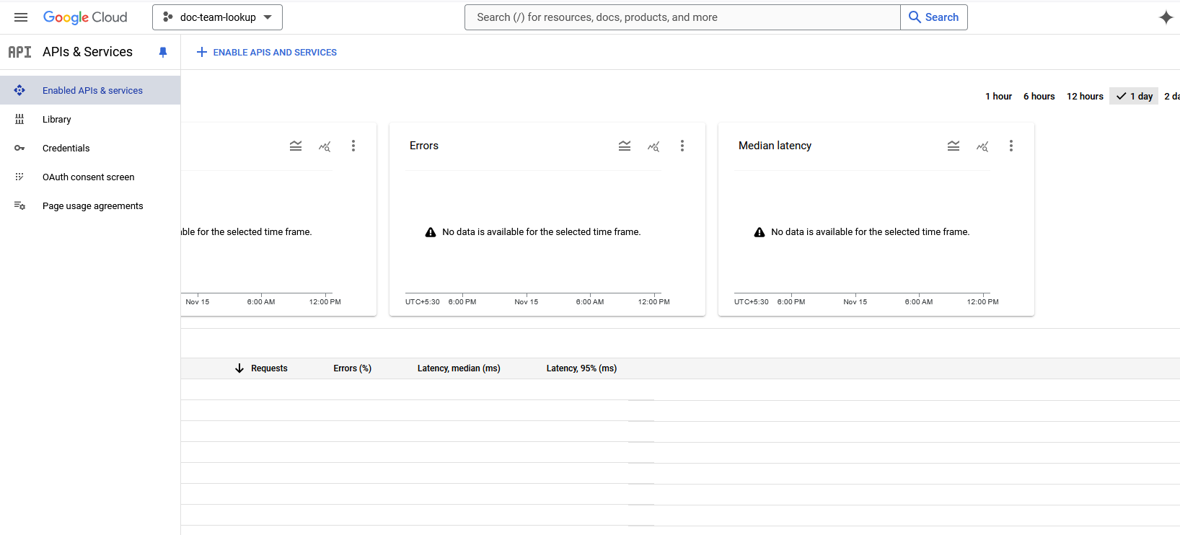This screenshot has height=535, width=1180.
Task: Open the doc-team-lookup project selector
Action: click(217, 17)
